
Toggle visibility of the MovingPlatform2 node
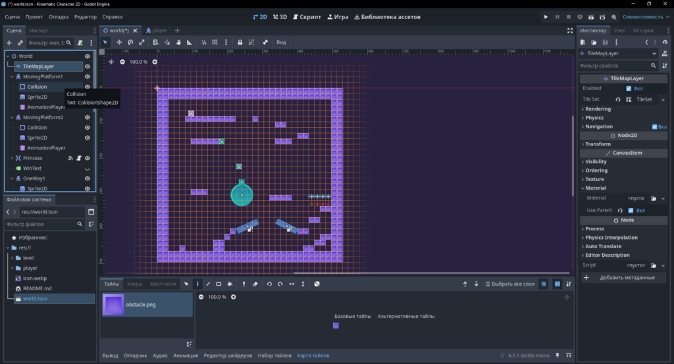(88, 117)
